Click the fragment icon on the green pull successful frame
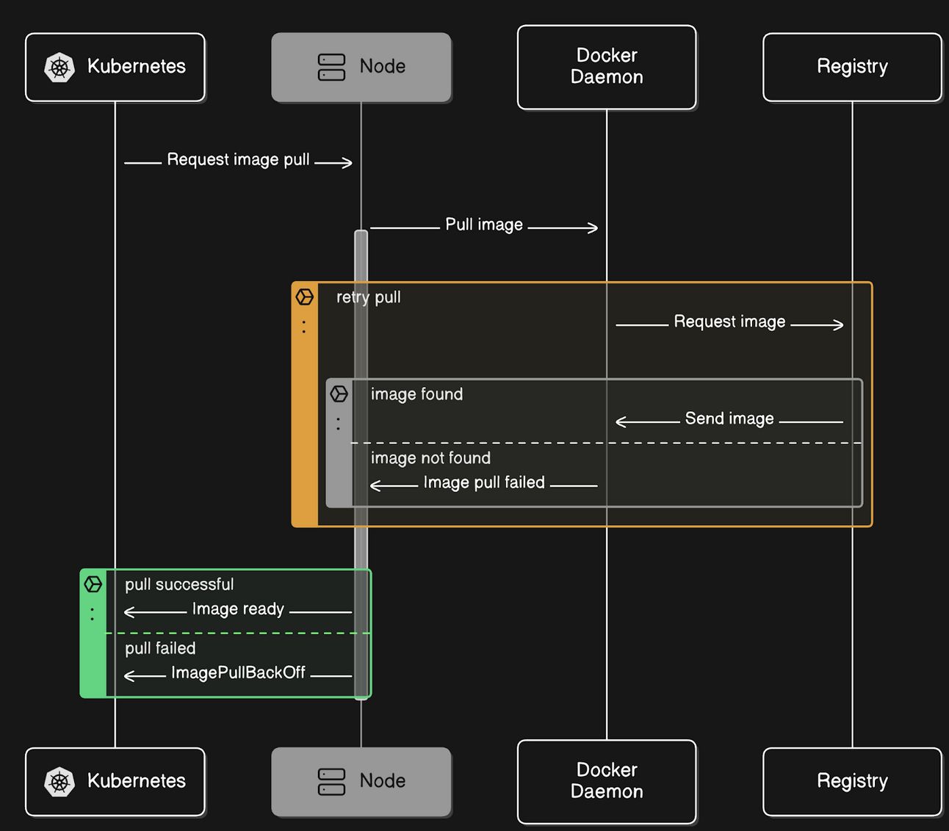The image size is (949, 831). point(93,584)
